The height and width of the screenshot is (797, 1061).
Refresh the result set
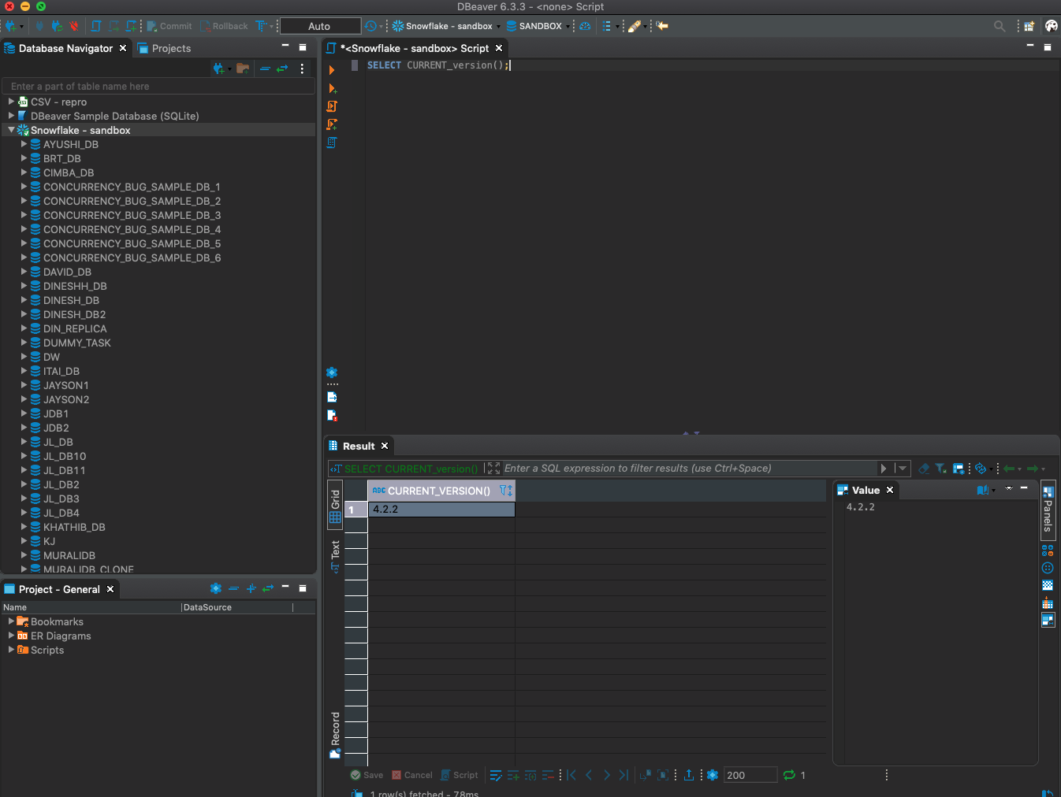click(789, 776)
